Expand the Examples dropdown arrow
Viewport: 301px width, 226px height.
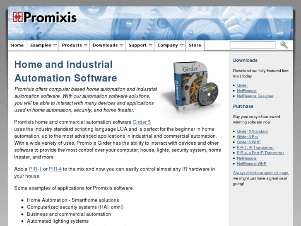pos(55,46)
